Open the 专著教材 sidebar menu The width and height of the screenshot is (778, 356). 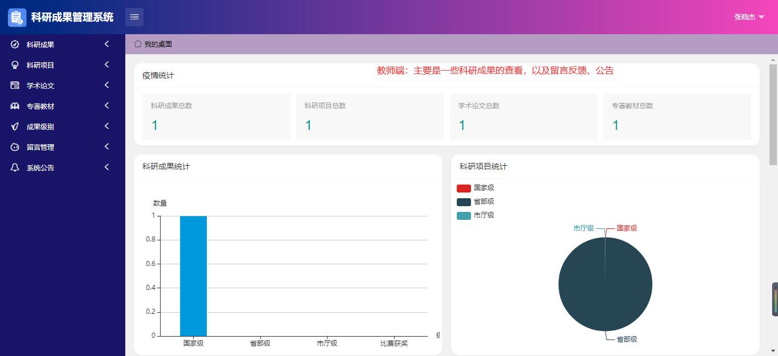63,106
